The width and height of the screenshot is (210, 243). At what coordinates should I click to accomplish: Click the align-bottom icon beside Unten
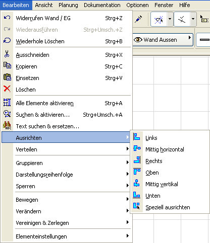(x=137, y=195)
